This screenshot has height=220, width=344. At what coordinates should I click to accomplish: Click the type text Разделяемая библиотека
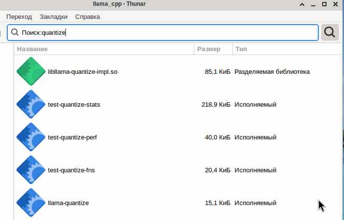tap(272, 72)
